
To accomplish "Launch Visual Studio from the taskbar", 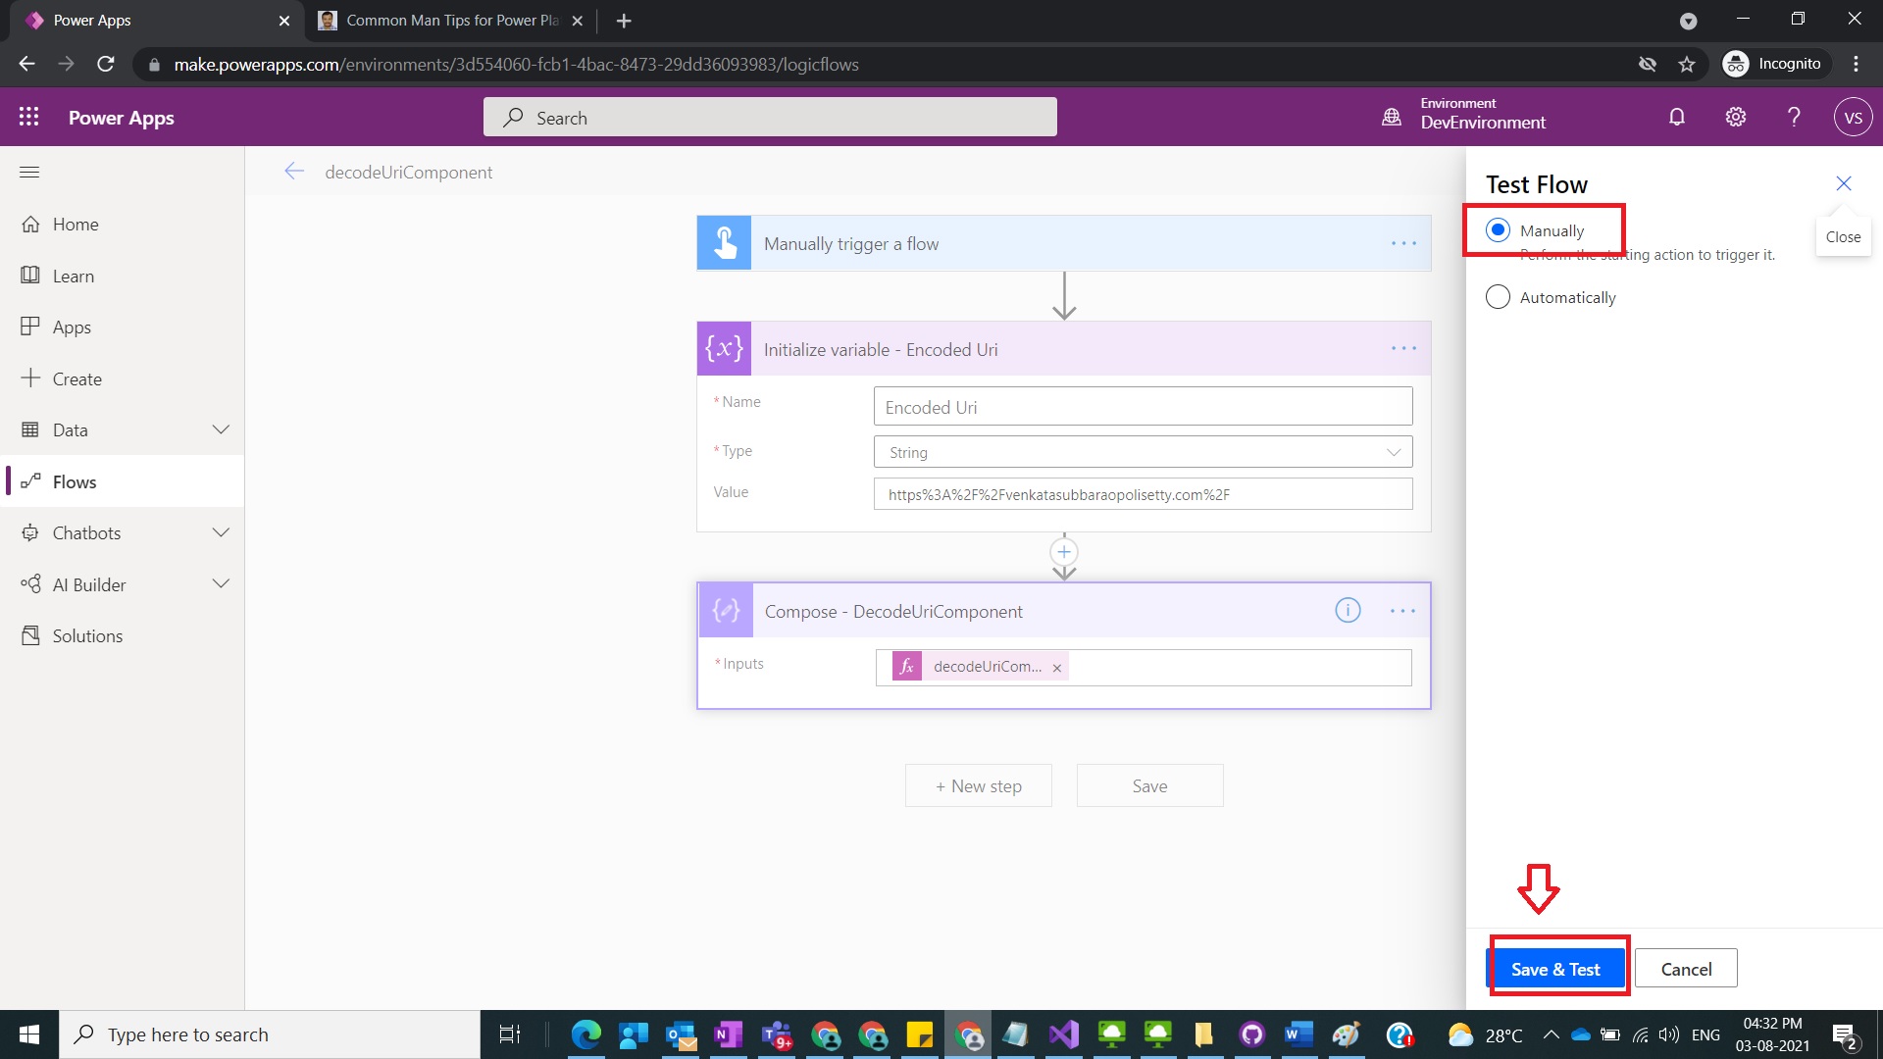I will tap(1063, 1034).
